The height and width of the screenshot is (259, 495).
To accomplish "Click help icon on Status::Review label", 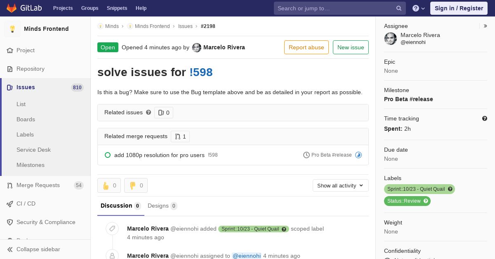I will tap(426, 201).
